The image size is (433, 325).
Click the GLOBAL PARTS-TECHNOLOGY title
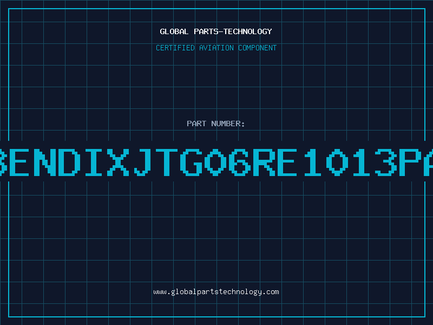[216, 31]
